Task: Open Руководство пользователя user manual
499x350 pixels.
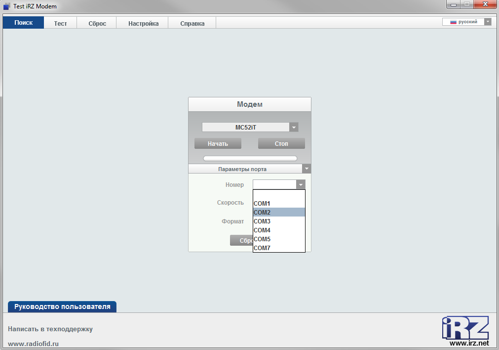Action: pyautogui.click(x=62, y=306)
